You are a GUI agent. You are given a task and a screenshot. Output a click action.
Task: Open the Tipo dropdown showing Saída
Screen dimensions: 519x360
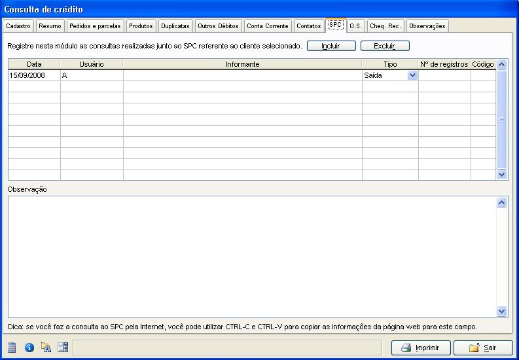tap(412, 75)
